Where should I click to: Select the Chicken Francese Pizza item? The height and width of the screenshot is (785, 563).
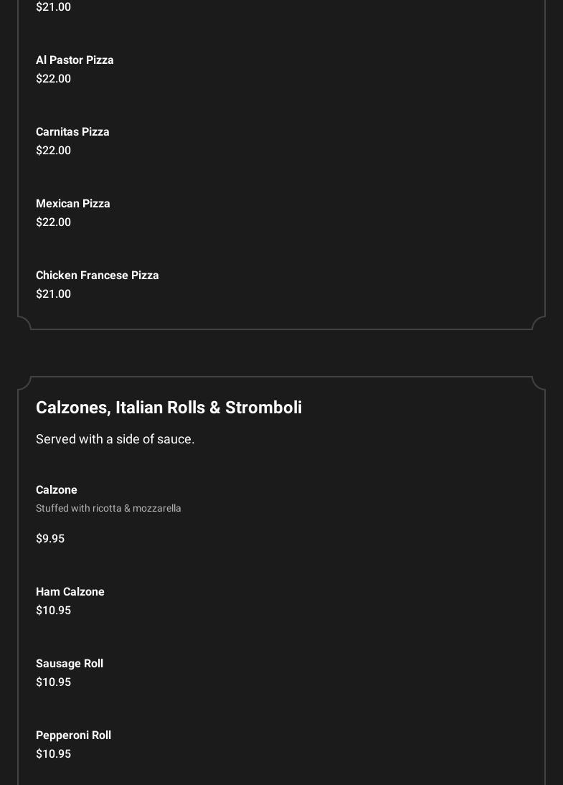pyautogui.click(x=98, y=276)
